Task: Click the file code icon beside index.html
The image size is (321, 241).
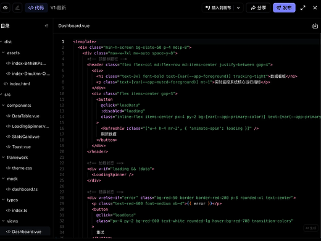Action: point(6,84)
